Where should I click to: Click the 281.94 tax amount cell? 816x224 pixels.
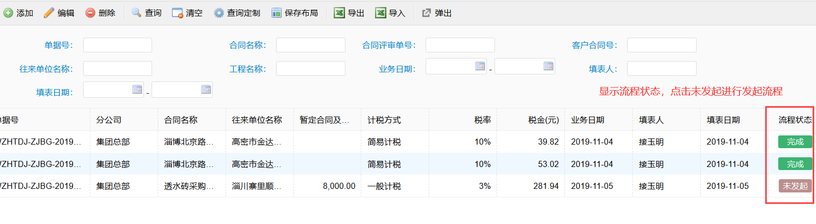[x=531, y=186]
